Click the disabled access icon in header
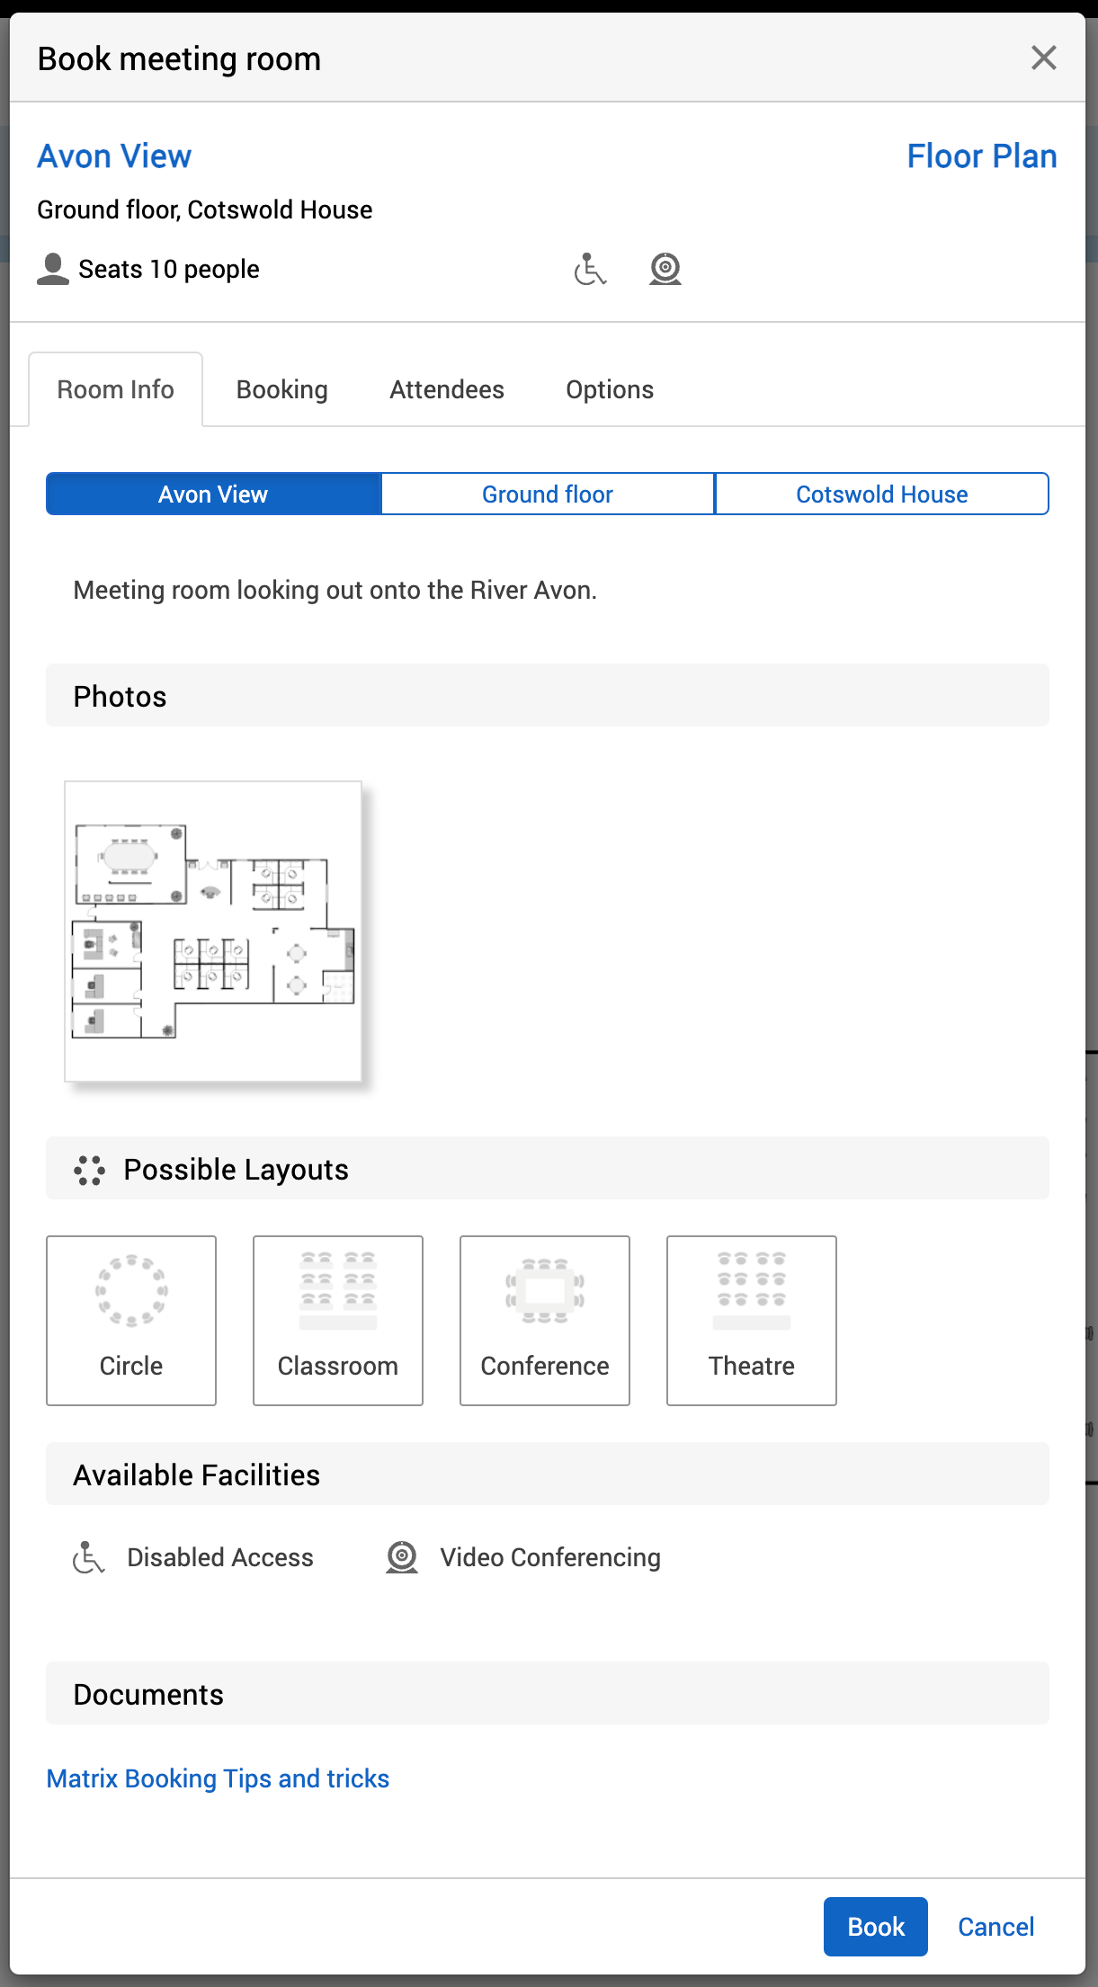This screenshot has height=1987, width=1098. (x=590, y=269)
